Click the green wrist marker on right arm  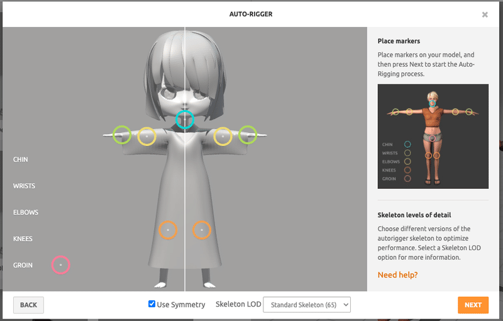point(248,135)
